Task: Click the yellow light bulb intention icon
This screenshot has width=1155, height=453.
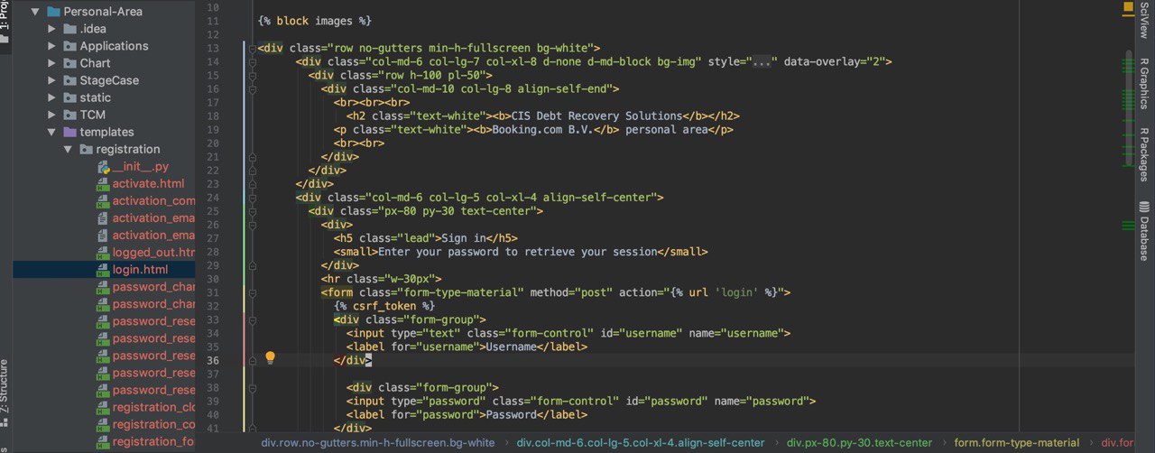Action: pyautogui.click(x=269, y=357)
